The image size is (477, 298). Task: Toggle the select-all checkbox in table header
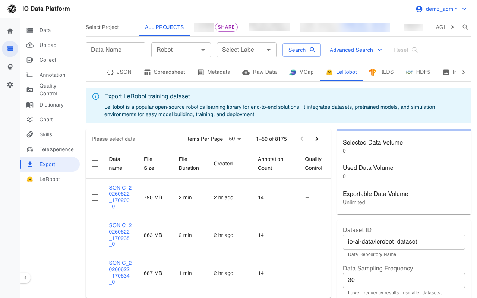95,164
